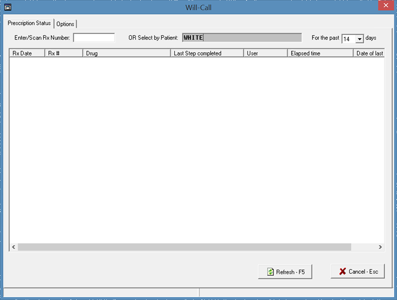Image resolution: width=397 pixels, height=300 pixels.
Task: Expand the 'For the past' days dropdown
Action: click(x=360, y=39)
